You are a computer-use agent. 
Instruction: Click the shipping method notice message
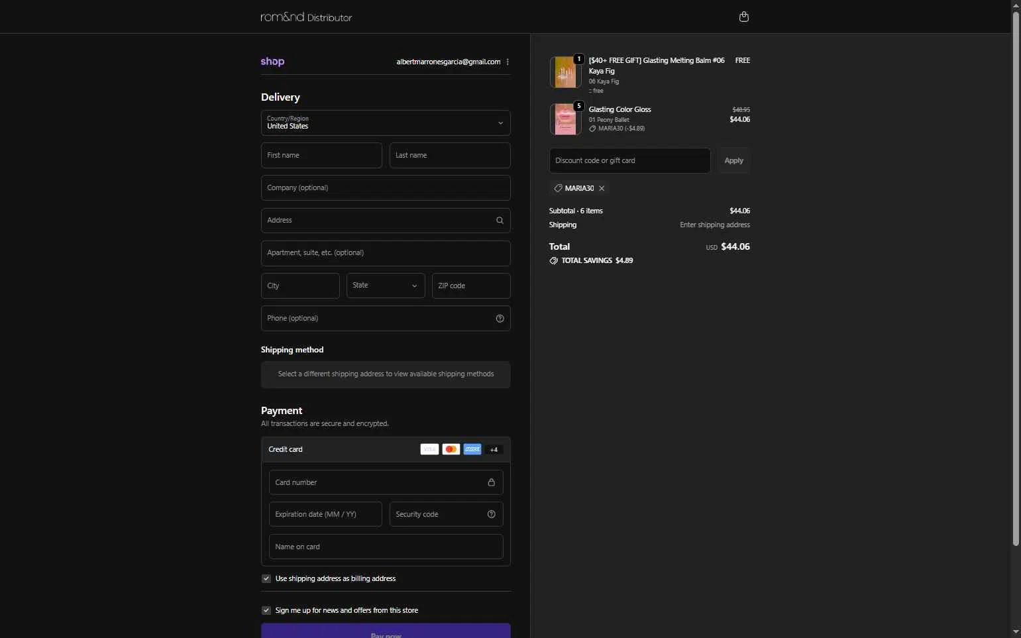point(386,374)
